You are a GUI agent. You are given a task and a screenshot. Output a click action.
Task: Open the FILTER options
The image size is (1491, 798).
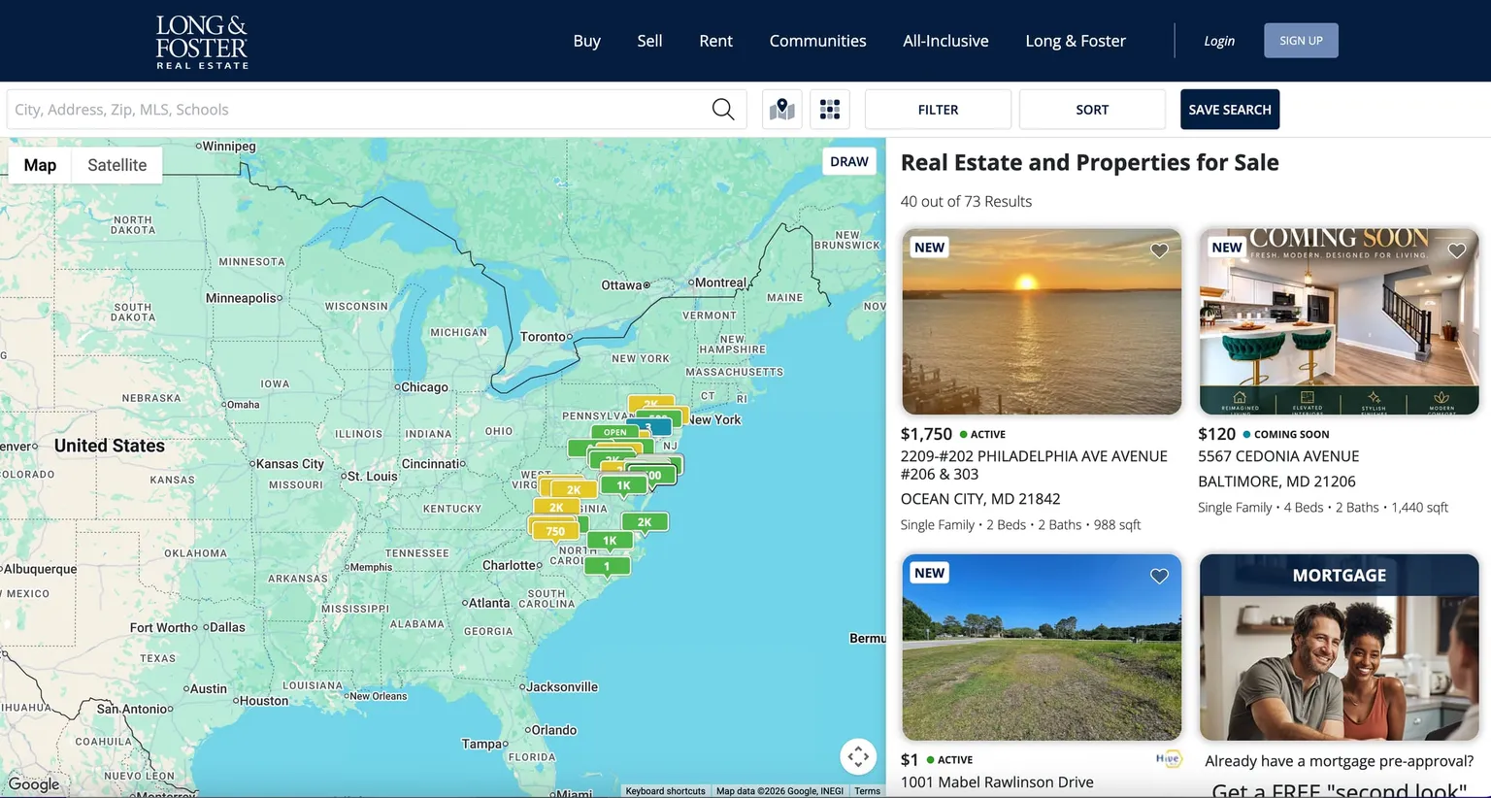click(938, 110)
